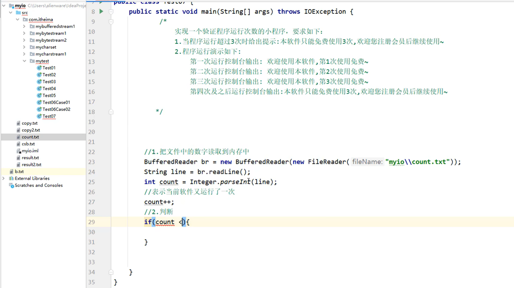Viewport: 514px width, 288px height.
Task: Open result2.txt from project tree
Action: tap(31, 165)
